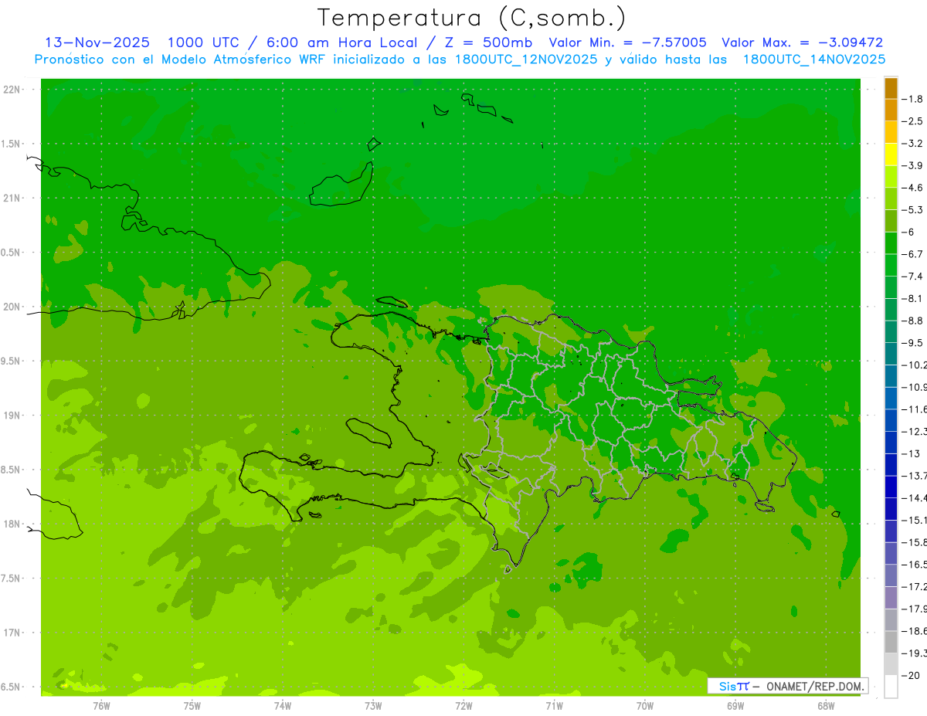Pick the green swatch between -6 and -6.7
927x716 pixels.
click(x=891, y=243)
